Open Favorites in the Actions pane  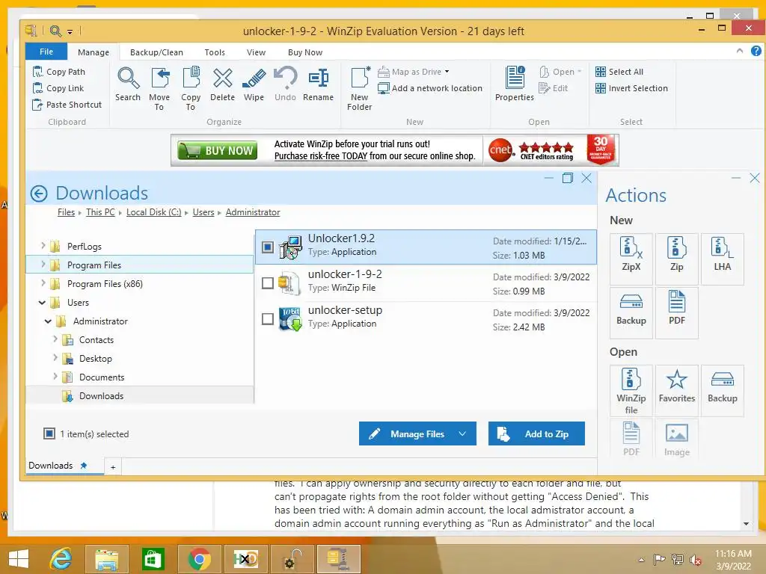[676, 390]
